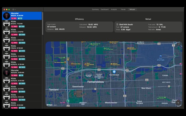Switch to the Dashboard tab
186x116 pixels.
pos(105,10)
